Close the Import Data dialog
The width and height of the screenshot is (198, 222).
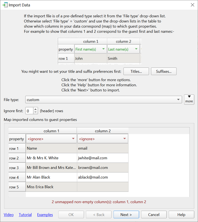[x=192, y=5]
